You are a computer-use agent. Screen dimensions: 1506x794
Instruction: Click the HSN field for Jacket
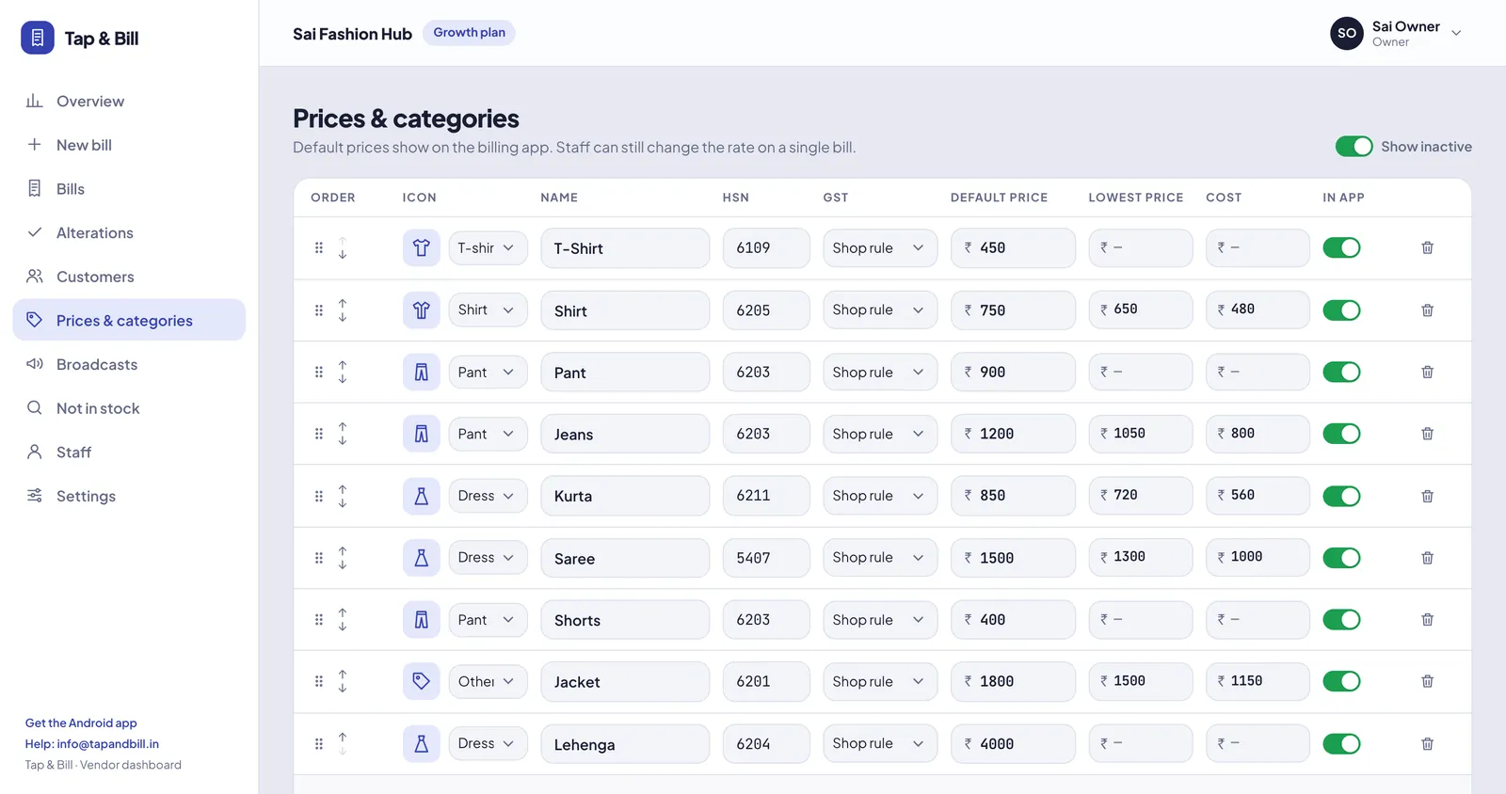click(x=766, y=681)
